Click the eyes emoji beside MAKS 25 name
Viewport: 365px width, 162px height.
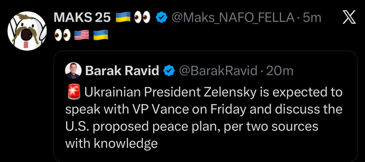click(x=142, y=17)
